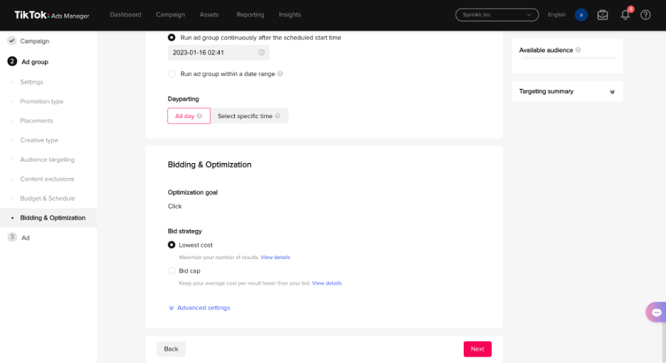Click the scheduled start time input field

[218, 53]
